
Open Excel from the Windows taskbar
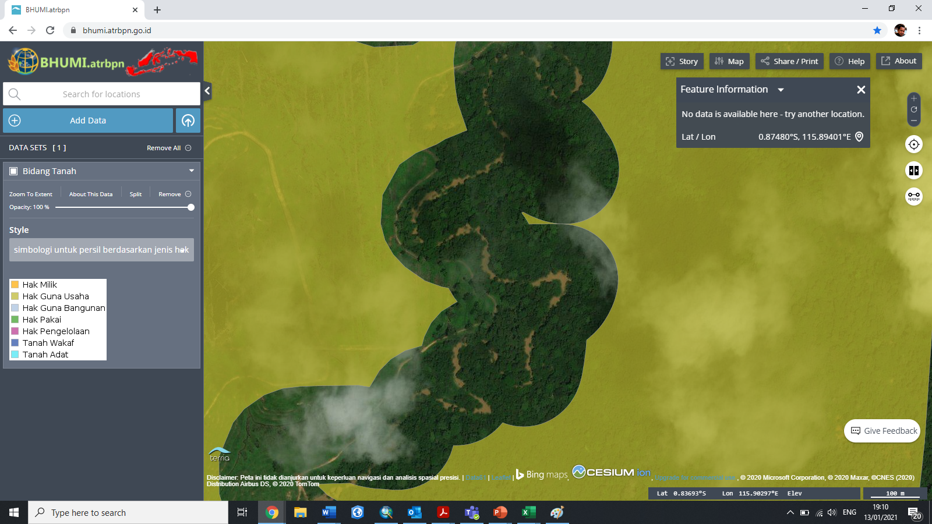[x=528, y=512]
